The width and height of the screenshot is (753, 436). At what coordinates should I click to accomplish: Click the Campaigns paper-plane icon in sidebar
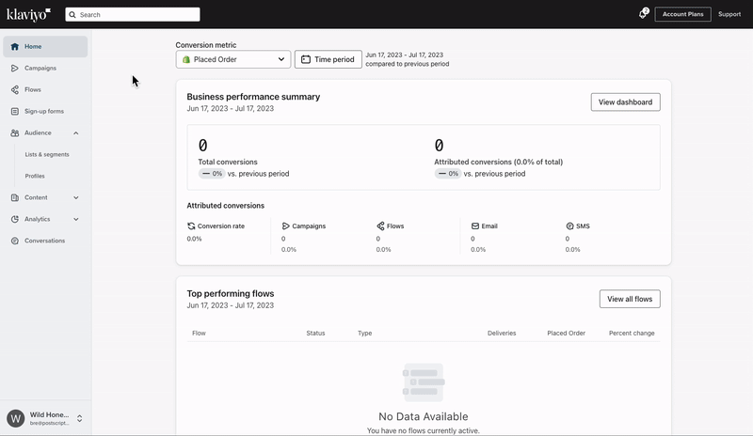pos(15,68)
